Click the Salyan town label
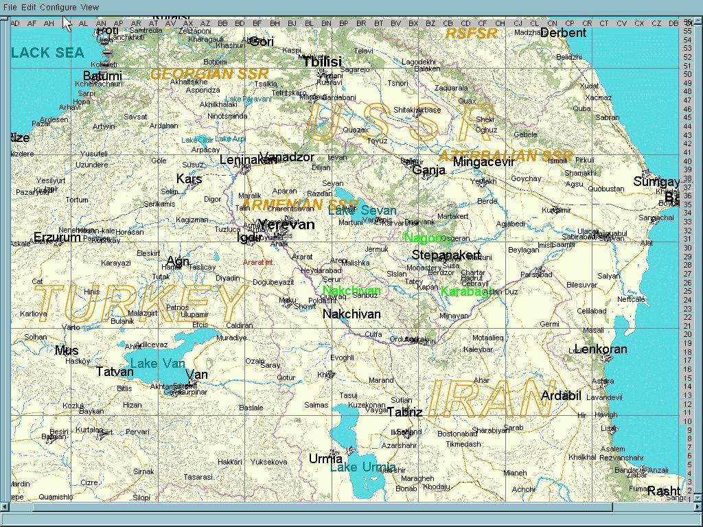This screenshot has width=703, height=527. pos(608,276)
